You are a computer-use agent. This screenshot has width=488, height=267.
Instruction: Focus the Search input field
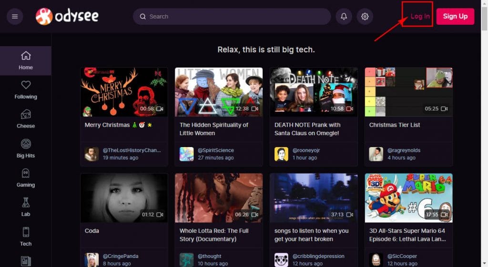(232, 17)
